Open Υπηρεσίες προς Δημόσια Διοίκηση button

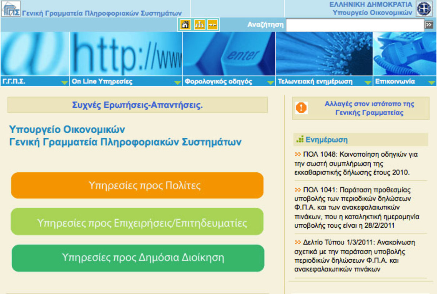point(138,258)
